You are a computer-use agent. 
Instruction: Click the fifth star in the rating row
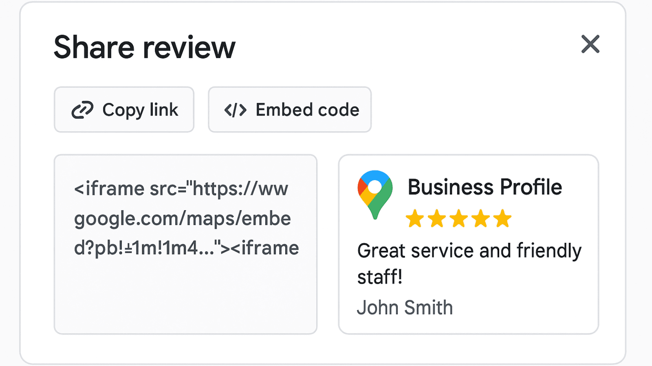click(x=502, y=218)
